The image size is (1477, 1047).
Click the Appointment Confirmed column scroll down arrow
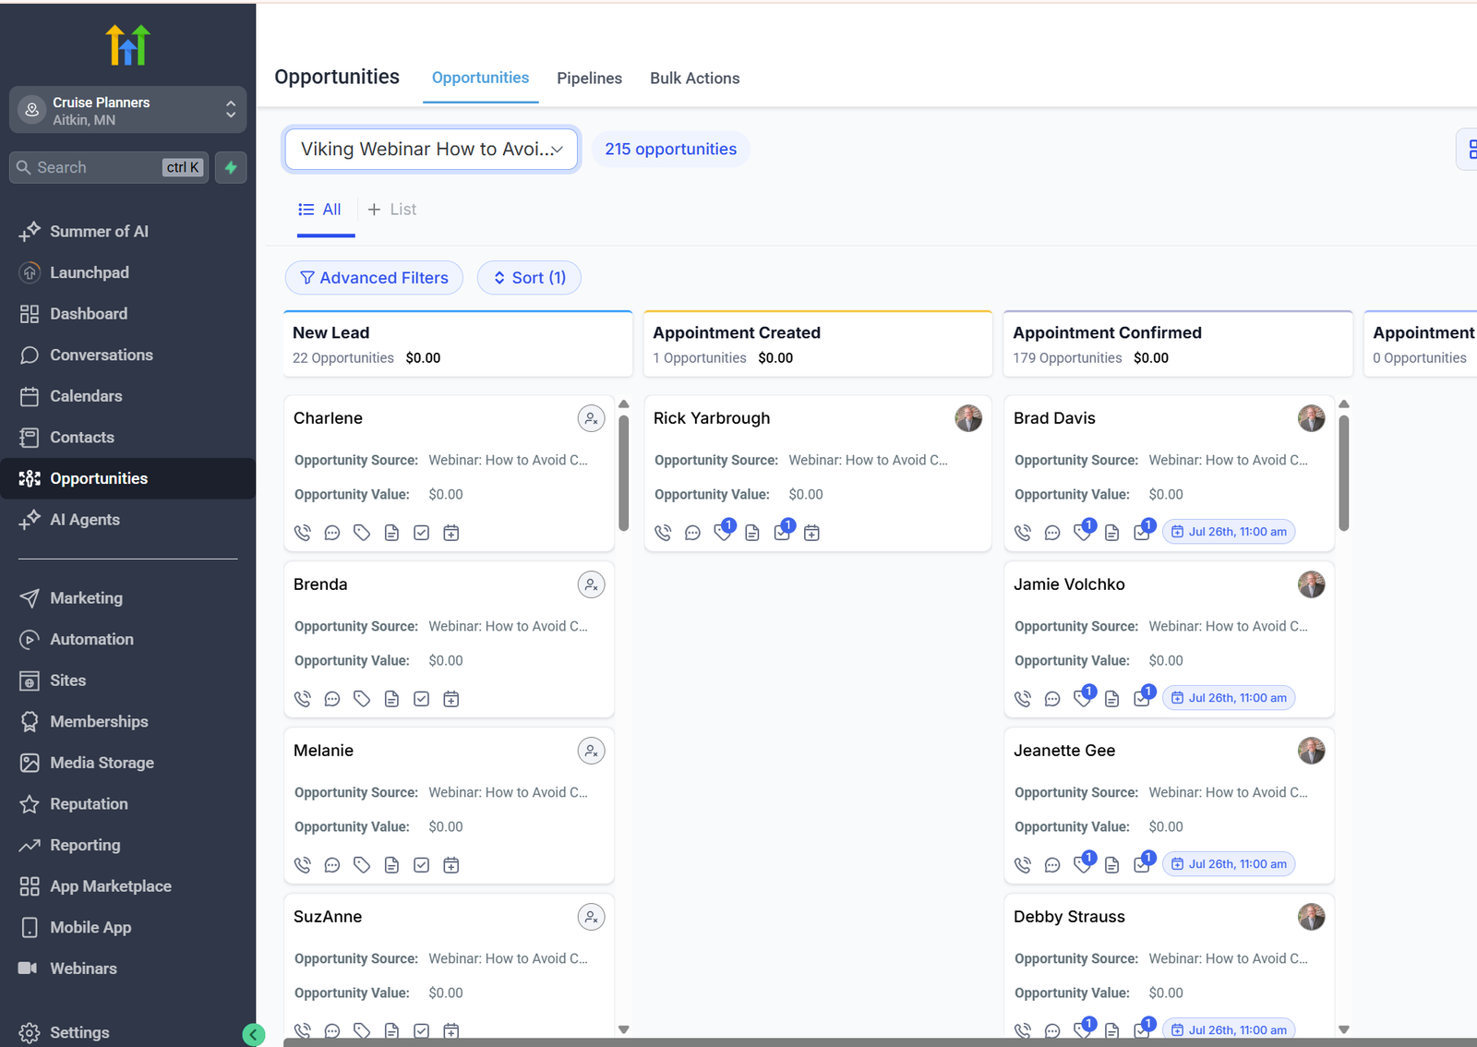[x=1344, y=1029]
